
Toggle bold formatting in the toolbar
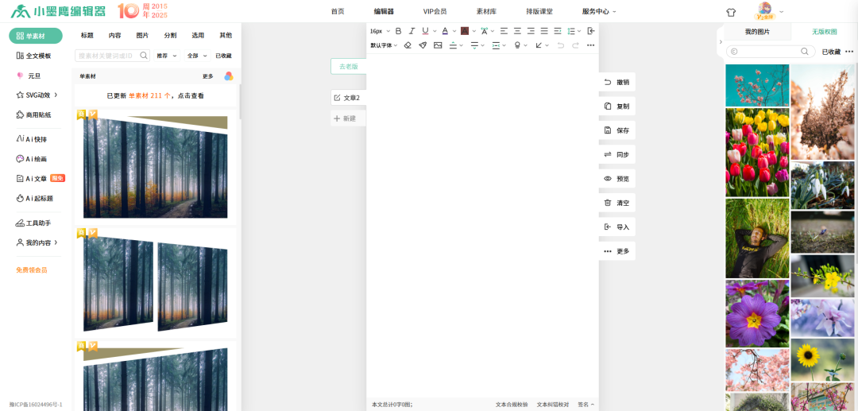click(x=398, y=31)
